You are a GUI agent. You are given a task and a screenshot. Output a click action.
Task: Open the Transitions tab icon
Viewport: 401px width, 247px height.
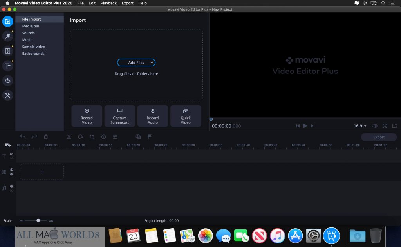(8, 51)
